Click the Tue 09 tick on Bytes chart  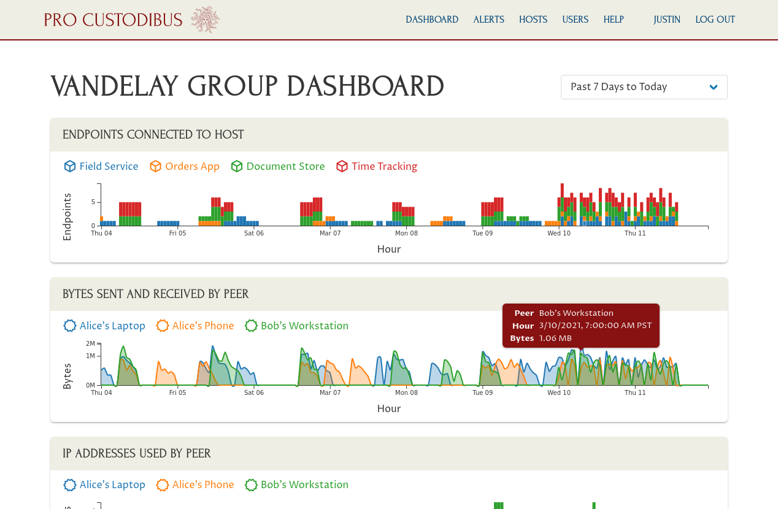483,392
